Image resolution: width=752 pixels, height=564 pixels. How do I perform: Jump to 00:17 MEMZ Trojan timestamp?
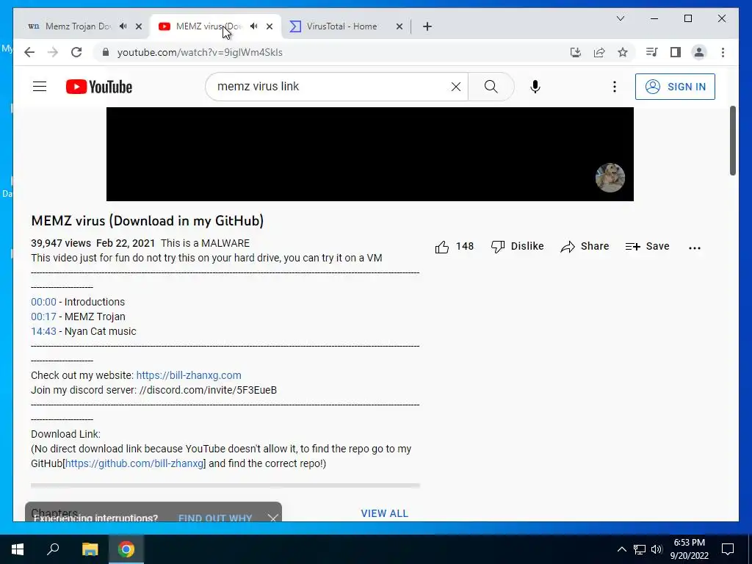tap(43, 317)
